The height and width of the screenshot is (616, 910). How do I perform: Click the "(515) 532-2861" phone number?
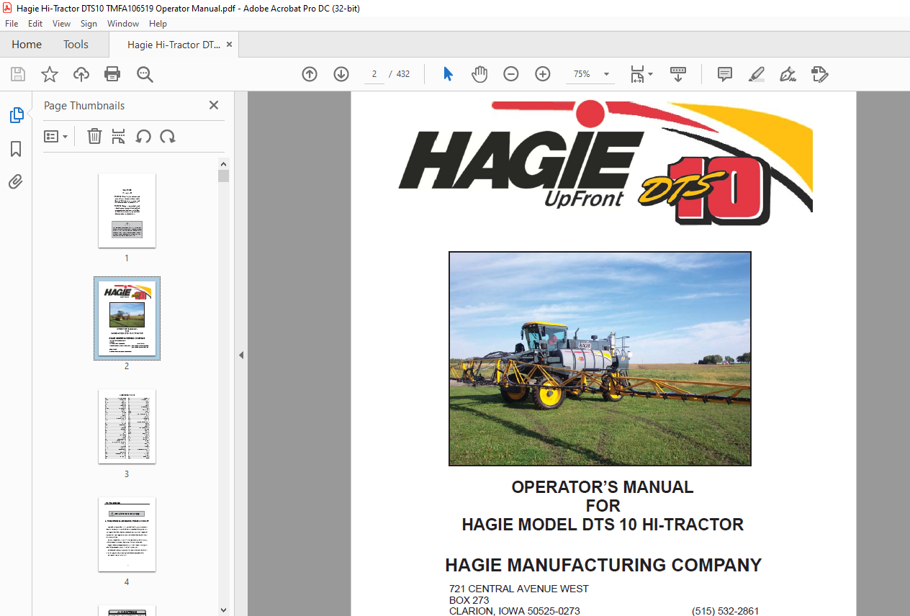726,611
